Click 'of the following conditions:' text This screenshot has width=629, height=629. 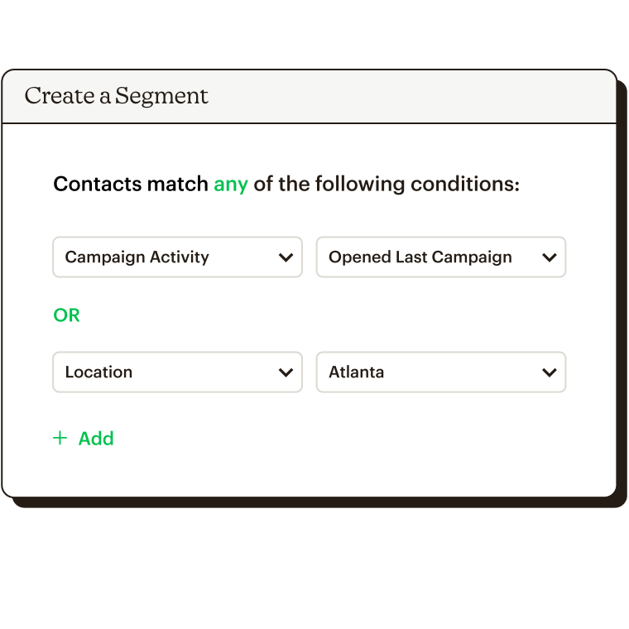[387, 185]
